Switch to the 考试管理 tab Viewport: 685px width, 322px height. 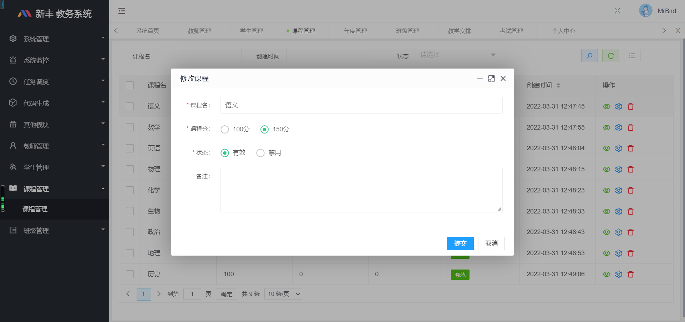[512, 31]
